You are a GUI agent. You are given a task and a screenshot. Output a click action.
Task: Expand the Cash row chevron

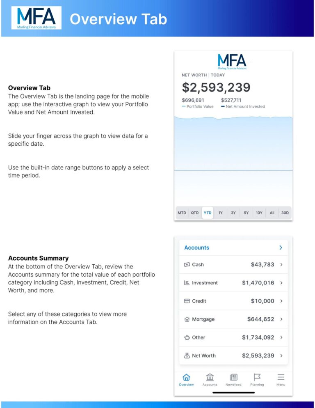coord(281,264)
